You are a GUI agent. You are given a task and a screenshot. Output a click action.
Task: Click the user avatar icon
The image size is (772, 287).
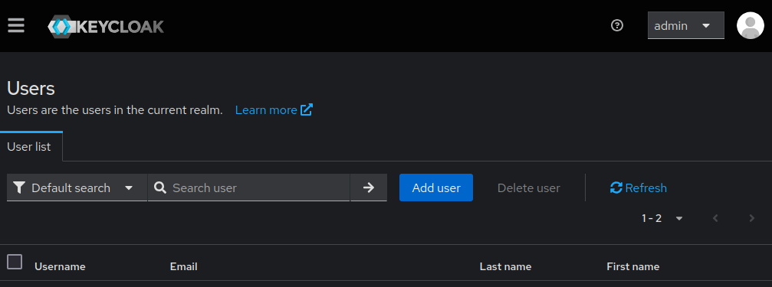(750, 25)
